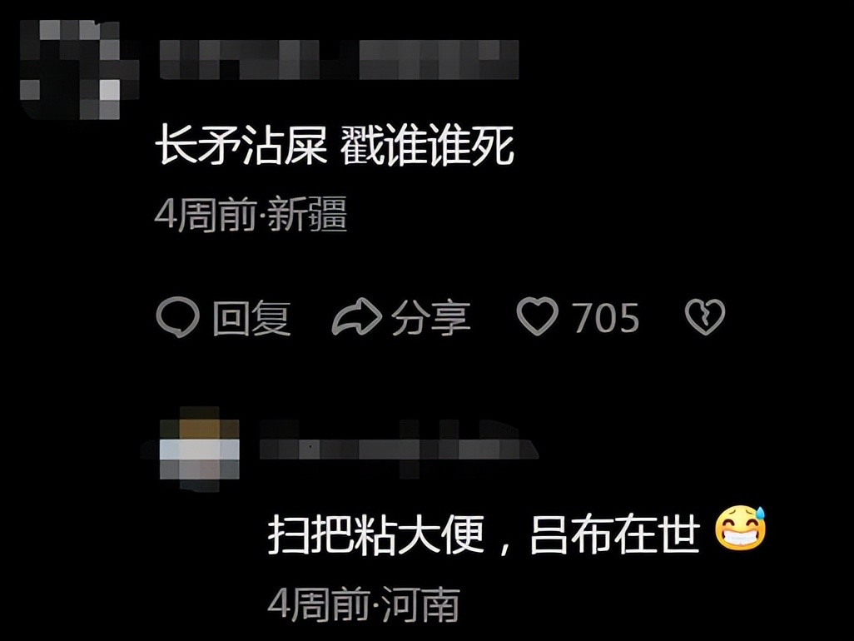Open the reply author's small avatar
Screen dimensions: 854x641
(x=200, y=450)
